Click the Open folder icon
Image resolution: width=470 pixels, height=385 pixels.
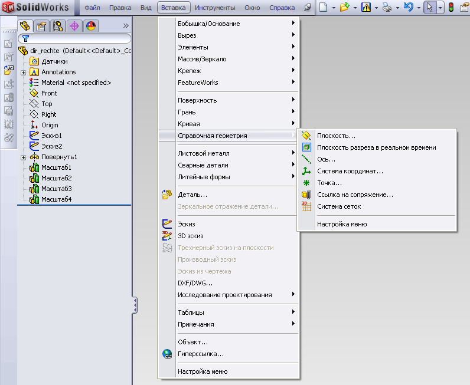tap(345, 7)
